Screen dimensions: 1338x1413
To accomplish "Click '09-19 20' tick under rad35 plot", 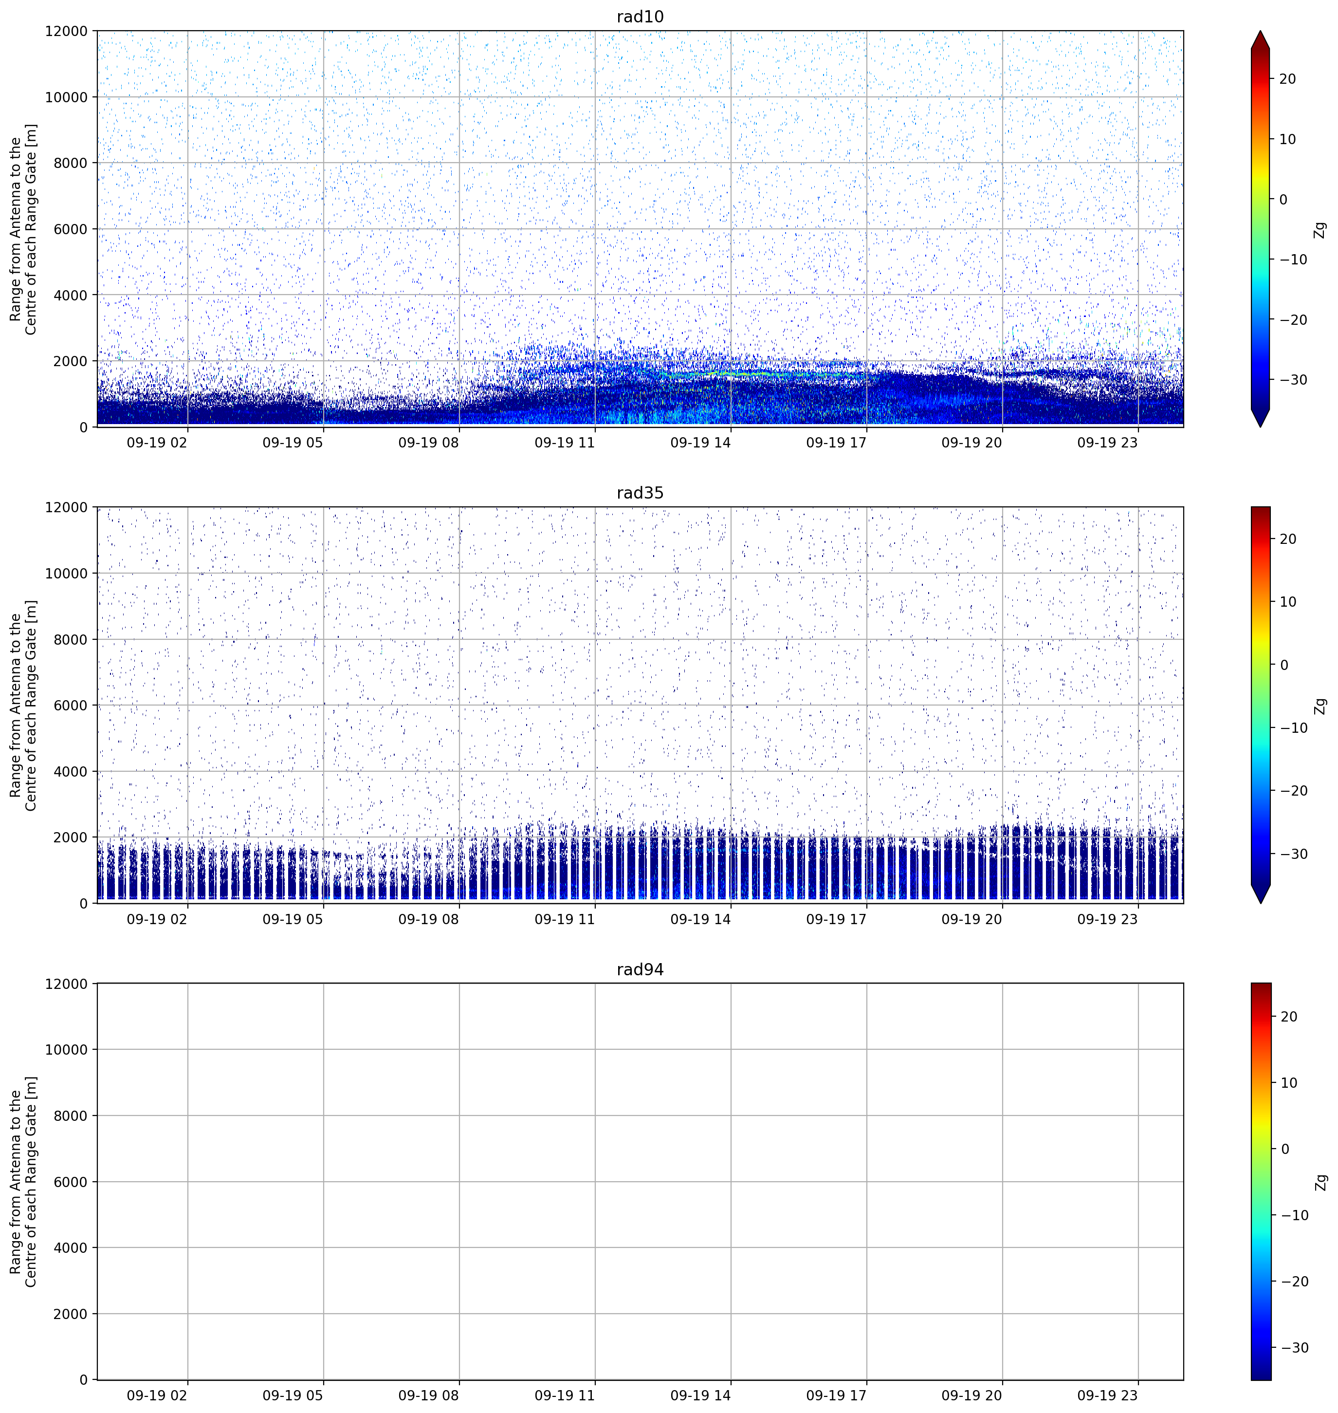I will [x=971, y=919].
